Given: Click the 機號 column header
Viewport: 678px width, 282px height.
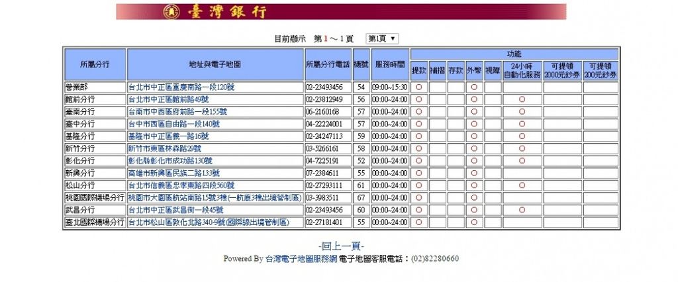Looking at the screenshot, I should (362, 64).
